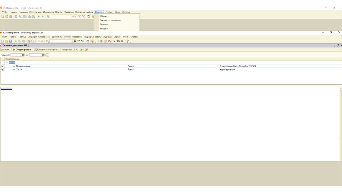Viewport: 342px width, 192px height.
Task: Collapse the Отбор tree node
Action: (x=7, y=63)
